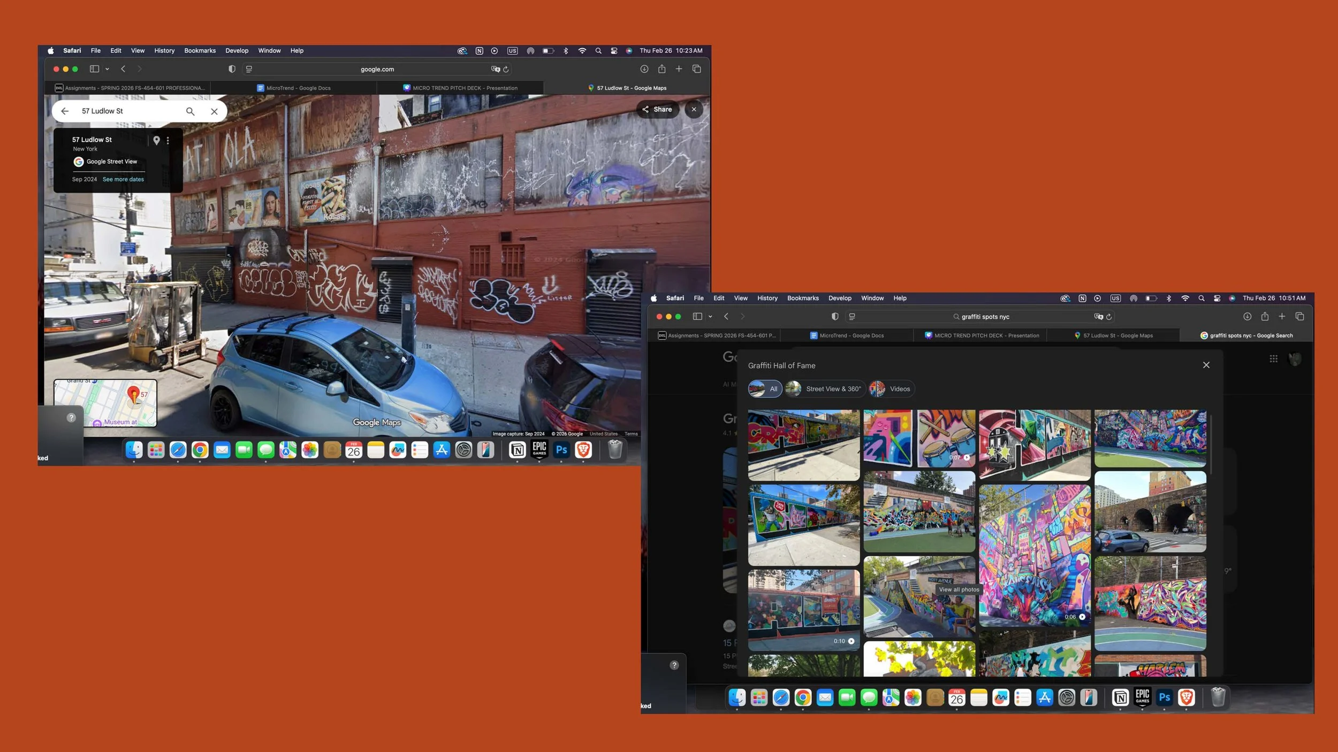The image size is (1338, 752).
Task: Close the Street View with the round X
Action: pyautogui.click(x=694, y=110)
